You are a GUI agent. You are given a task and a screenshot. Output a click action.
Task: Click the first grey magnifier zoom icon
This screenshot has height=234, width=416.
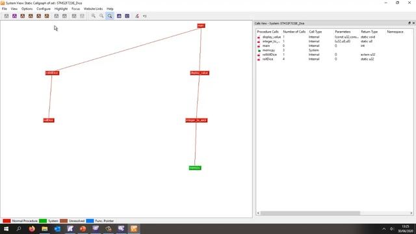tap(94, 16)
